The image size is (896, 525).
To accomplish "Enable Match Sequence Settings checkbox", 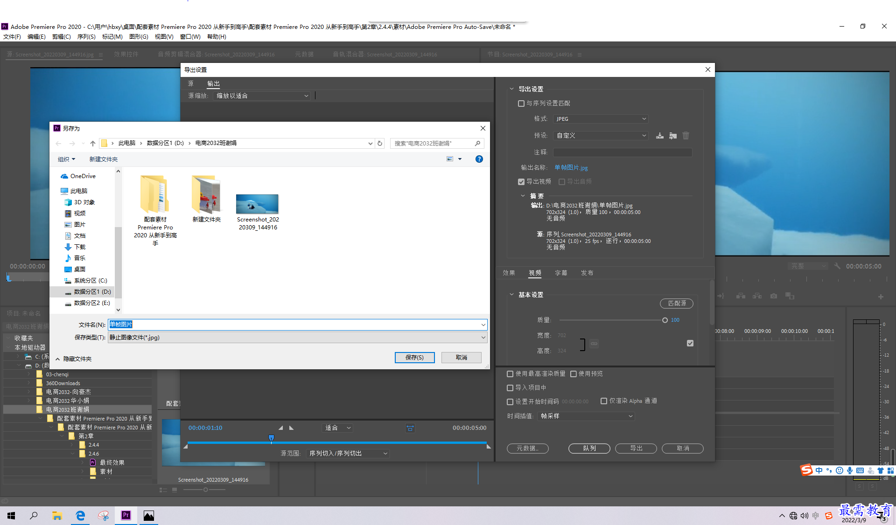I will (x=521, y=104).
